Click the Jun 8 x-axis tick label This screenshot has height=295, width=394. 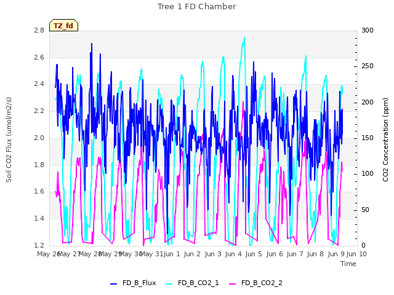tap(315, 254)
